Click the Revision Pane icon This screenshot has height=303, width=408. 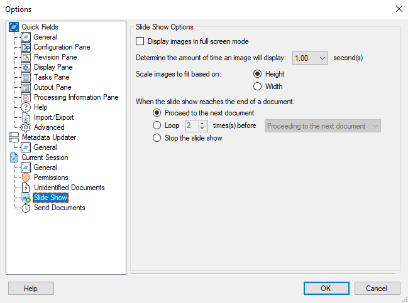click(x=26, y=57)
